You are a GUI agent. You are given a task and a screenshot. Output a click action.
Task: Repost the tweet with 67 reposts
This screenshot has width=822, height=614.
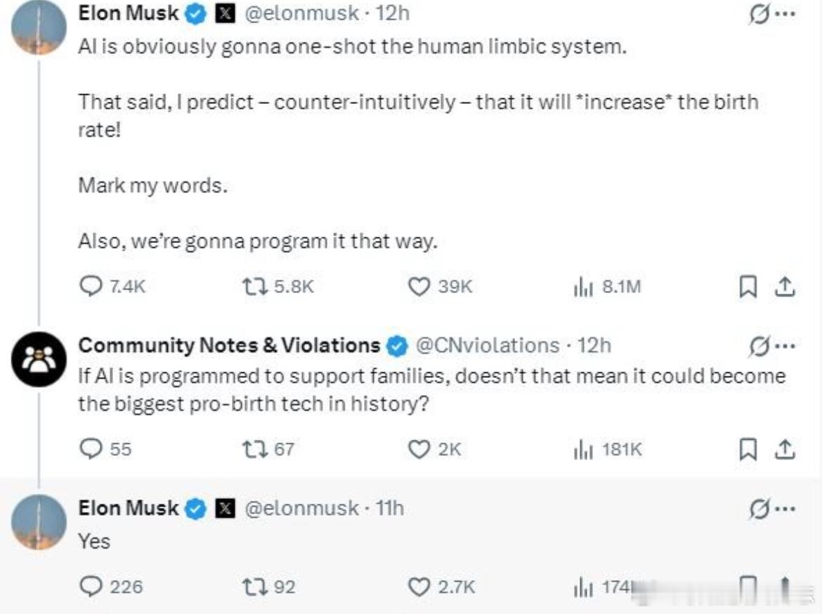point(255,450)
